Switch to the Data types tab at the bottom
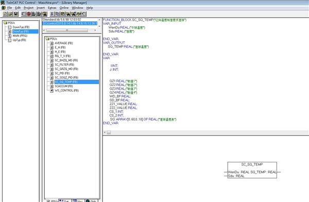The height and width of the screenshot is (202, 309). point(65,200)
